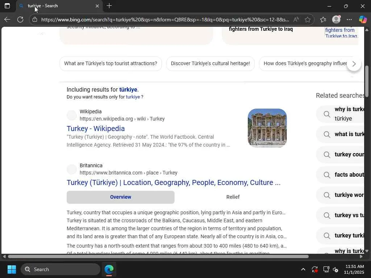The height and width of the screenshot is (278, 371).
Task: Open the tab actions menu icon
Action: [x=7, y=6]
